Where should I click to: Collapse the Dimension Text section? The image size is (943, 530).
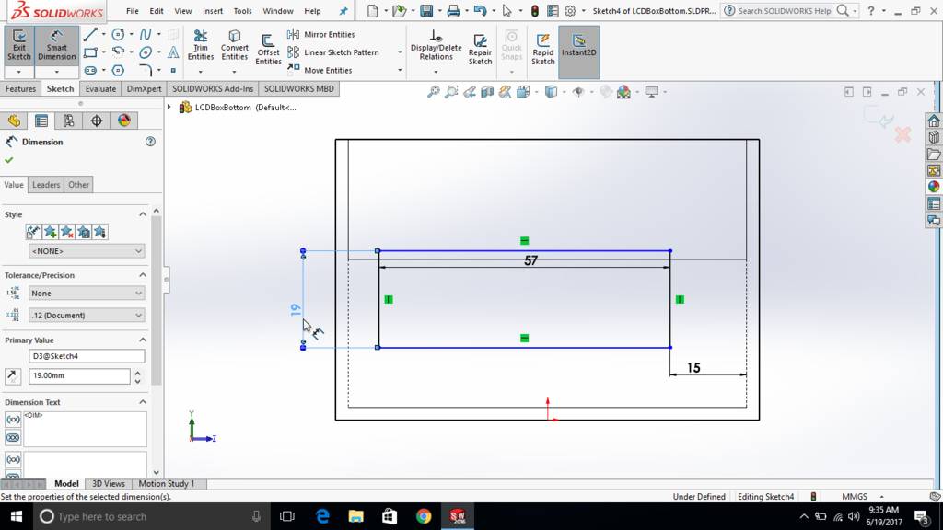tap(143, 402)
